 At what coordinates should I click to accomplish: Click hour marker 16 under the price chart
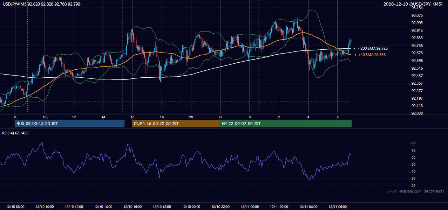coord(132,117)
